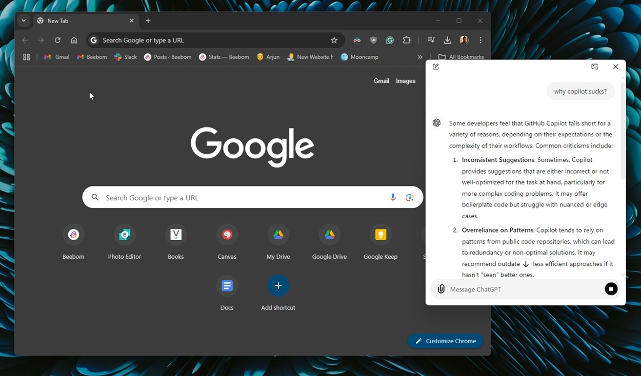The height and width of the screenshot is (376, 641).
Task: Open the uBlock shield extension icon
Action: click(373, 40)
